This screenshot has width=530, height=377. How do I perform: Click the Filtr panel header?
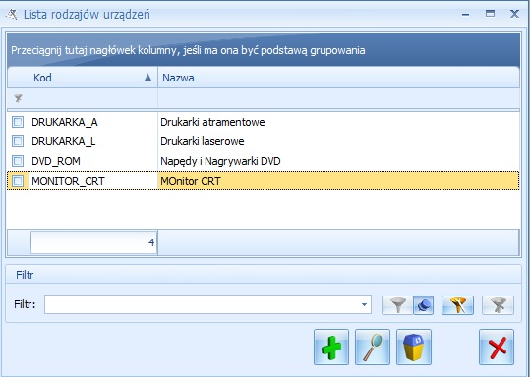coord(264,275)
